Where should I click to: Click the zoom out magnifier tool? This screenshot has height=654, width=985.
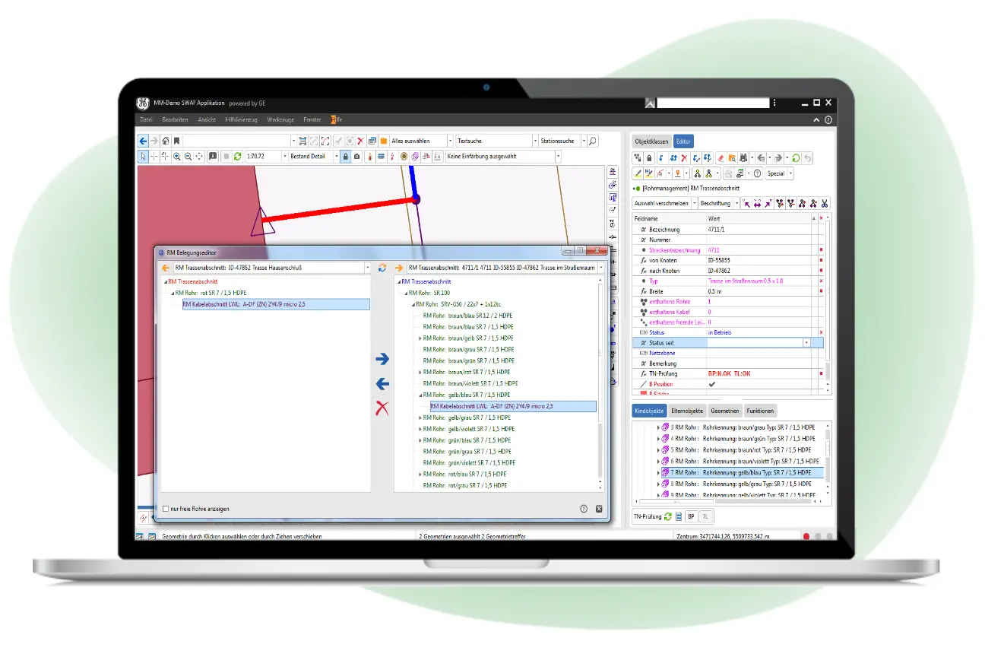pos(188,156)
